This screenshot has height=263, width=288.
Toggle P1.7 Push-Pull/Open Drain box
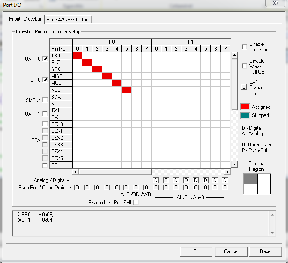pos(225,187)
